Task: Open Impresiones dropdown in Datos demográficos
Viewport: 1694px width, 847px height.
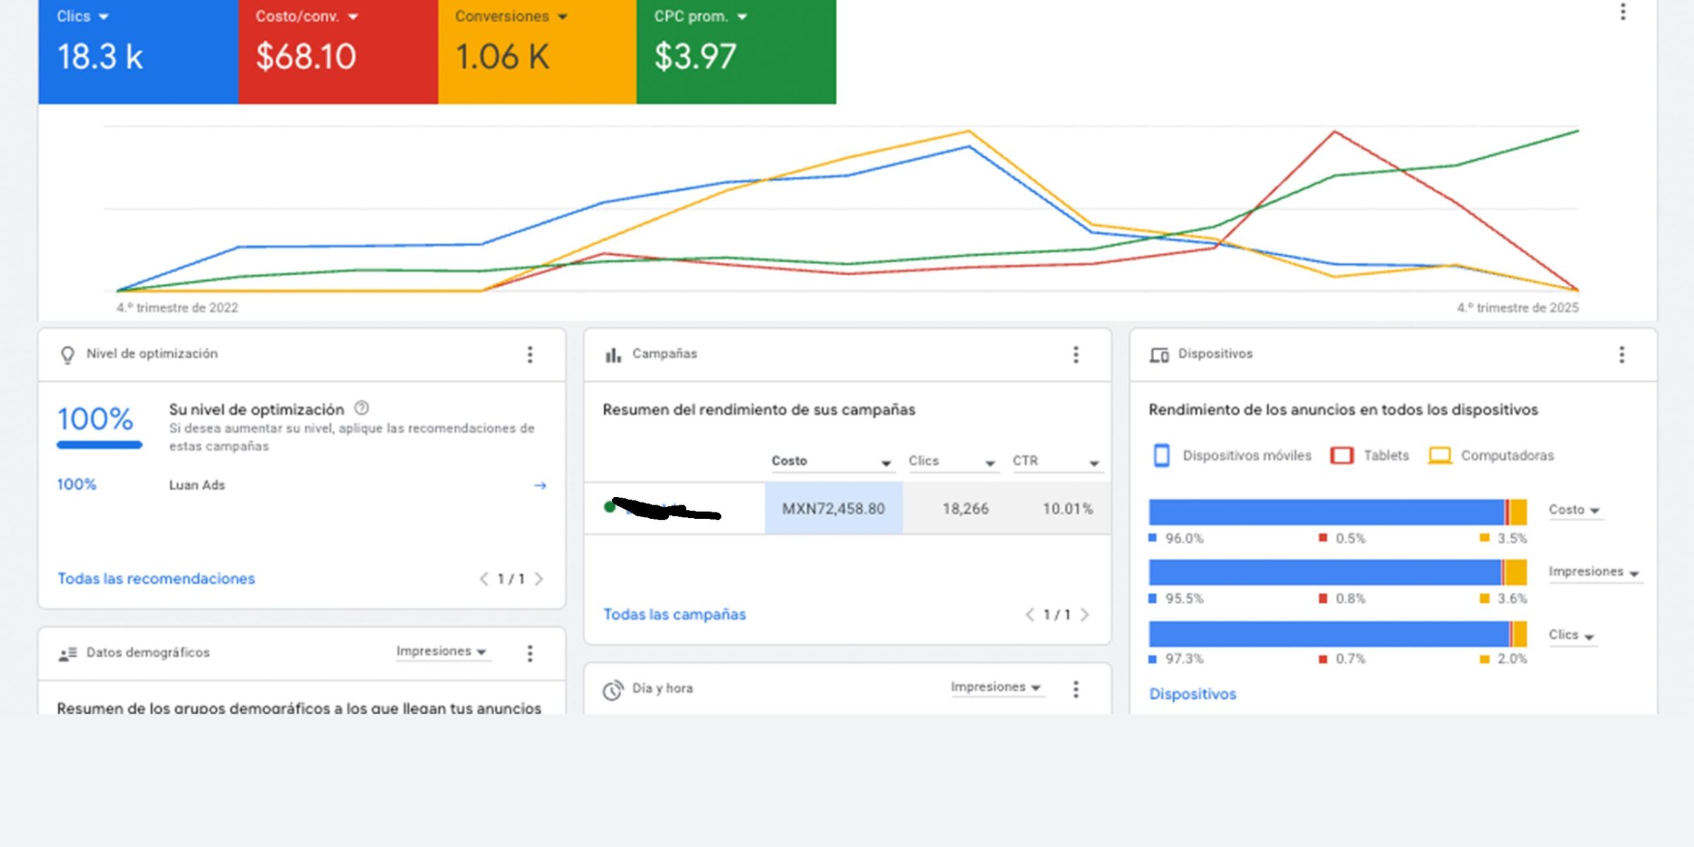Action: coord(441,651)
